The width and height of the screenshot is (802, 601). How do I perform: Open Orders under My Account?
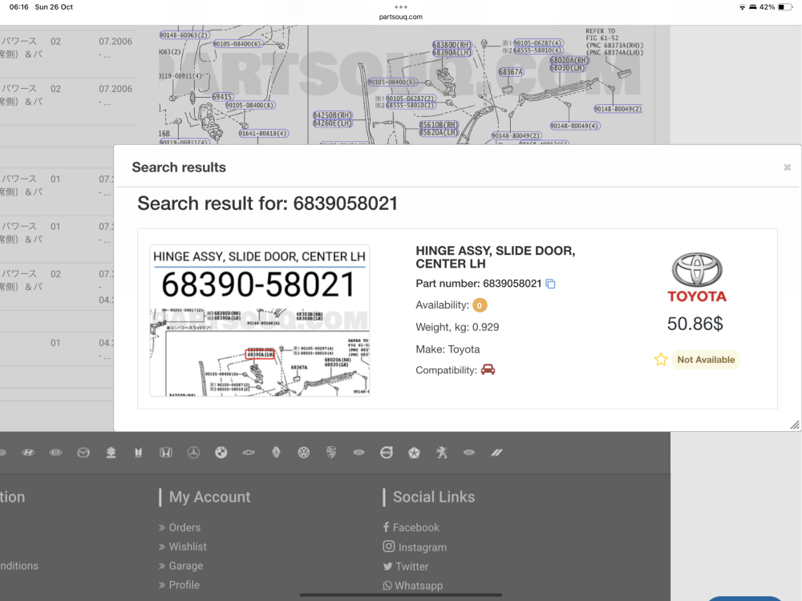(184, 527)
